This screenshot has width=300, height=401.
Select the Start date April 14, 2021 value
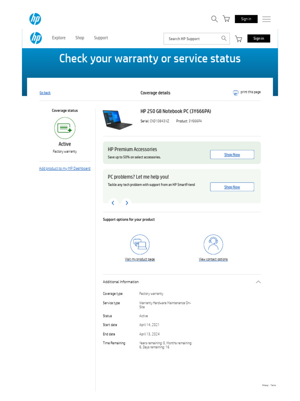point(149,325)
